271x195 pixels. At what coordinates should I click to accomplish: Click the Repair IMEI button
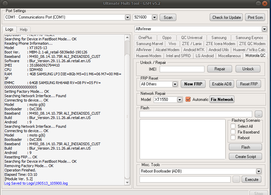(x=220, y=69)
